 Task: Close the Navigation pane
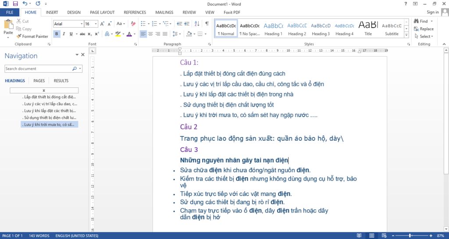83,54
